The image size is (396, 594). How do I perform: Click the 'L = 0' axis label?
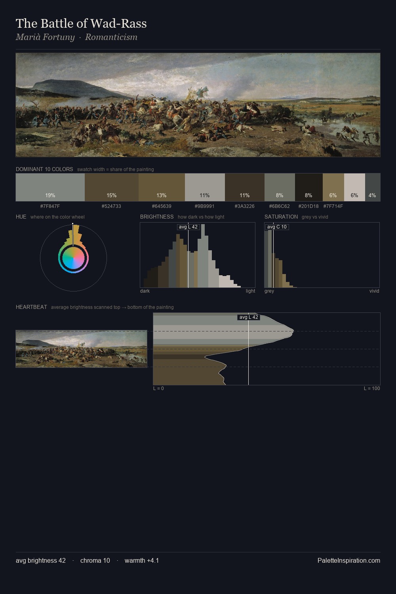tap(158, 388)
